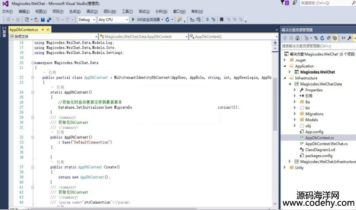Open the notifications flag icon

coord(285,3)
